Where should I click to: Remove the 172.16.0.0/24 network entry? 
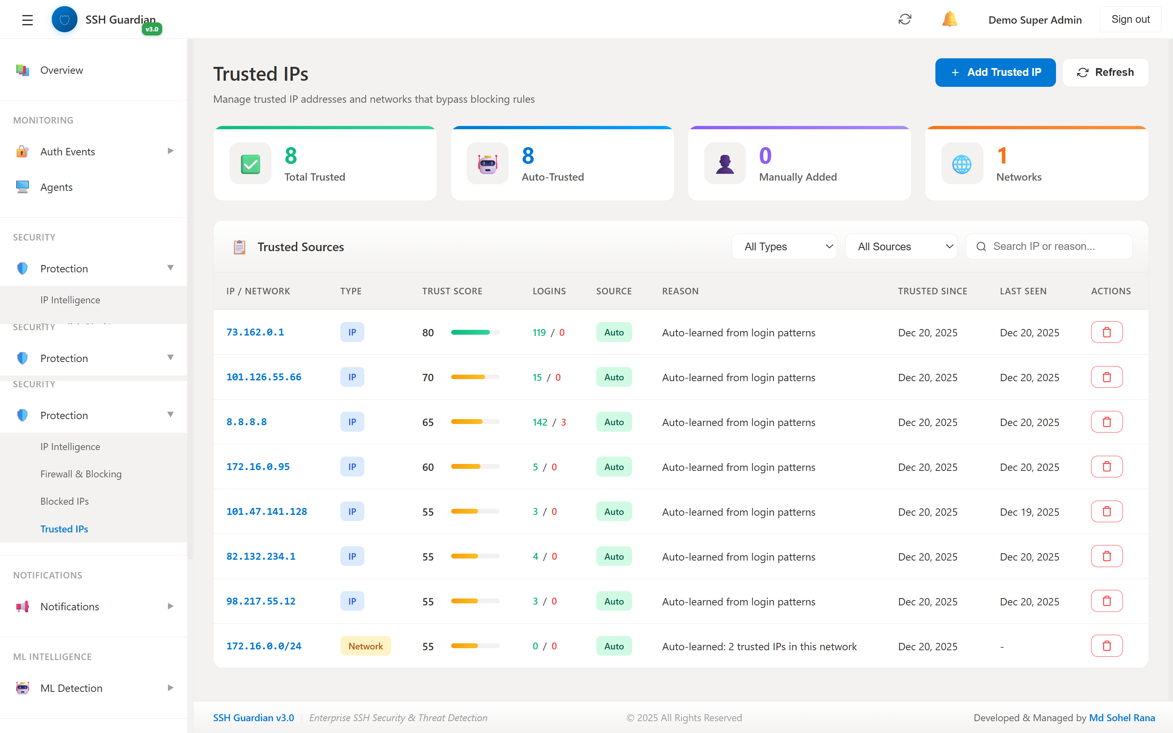pos(1106,646)
